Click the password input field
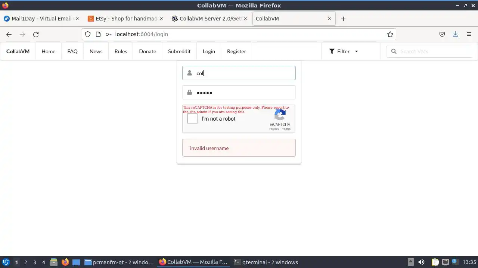The height and width of the screenshot is (268, 478). pos(239,92)
